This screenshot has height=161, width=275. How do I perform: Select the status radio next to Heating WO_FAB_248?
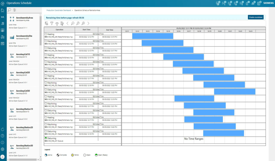45,34
